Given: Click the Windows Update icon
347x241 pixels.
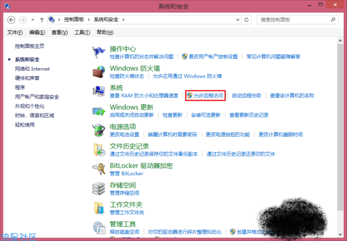Looking at the screenshot, I should click(99, 111).
